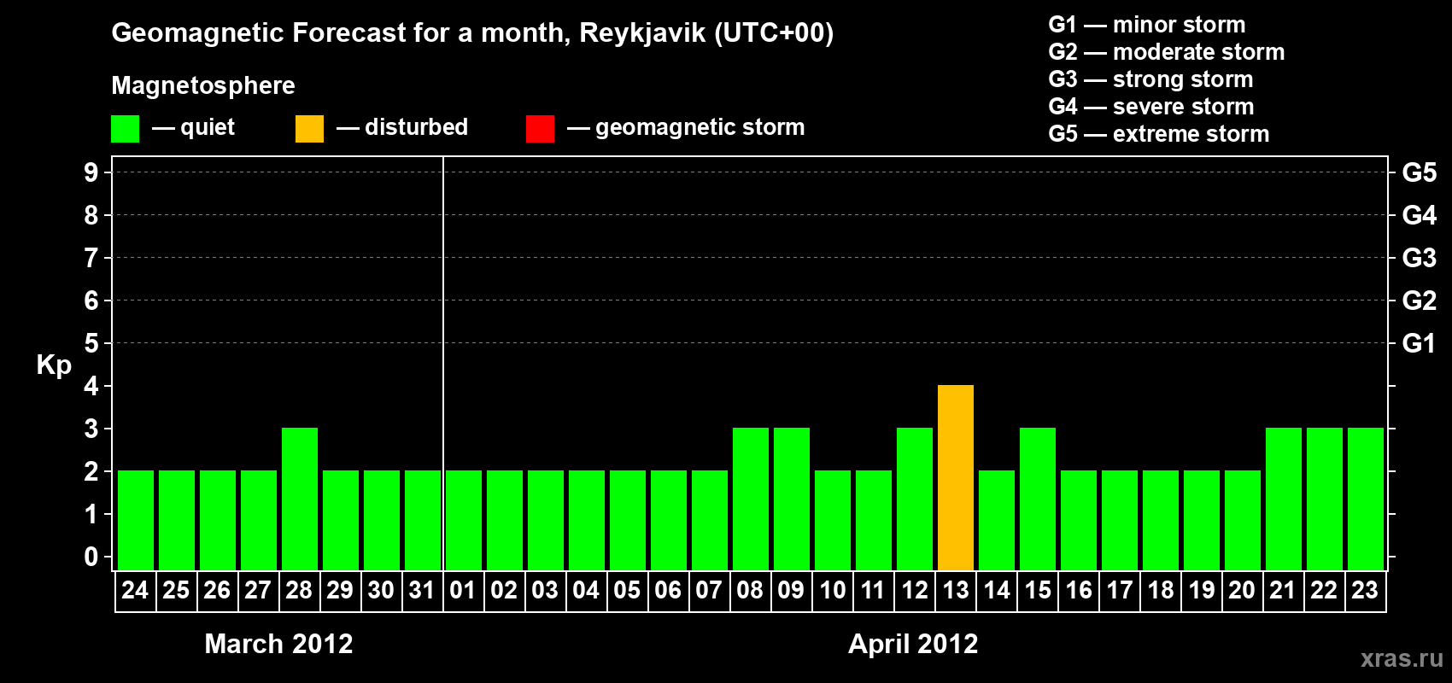1452x683 pixels.
Task: Click 'G1 — minor storm' legend text
Action: click(1146, 25)
